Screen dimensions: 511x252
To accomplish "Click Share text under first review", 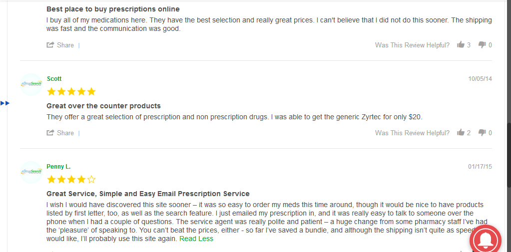I will [65, 45].
